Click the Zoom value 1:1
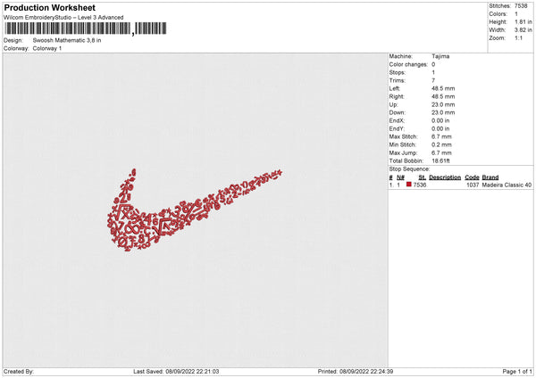The image size is (536, 378). [x=518, y=37]
